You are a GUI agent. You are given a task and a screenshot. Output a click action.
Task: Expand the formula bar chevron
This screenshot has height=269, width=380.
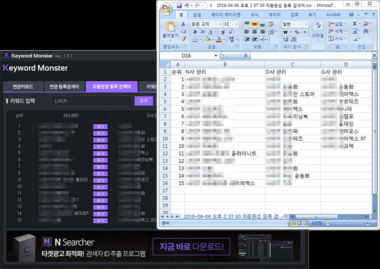pyautogui.click(x=375, y=55)
